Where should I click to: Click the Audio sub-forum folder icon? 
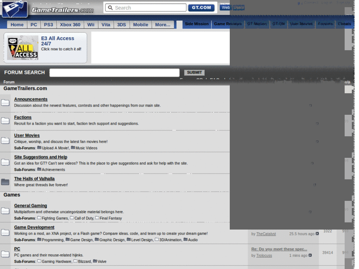185,239
